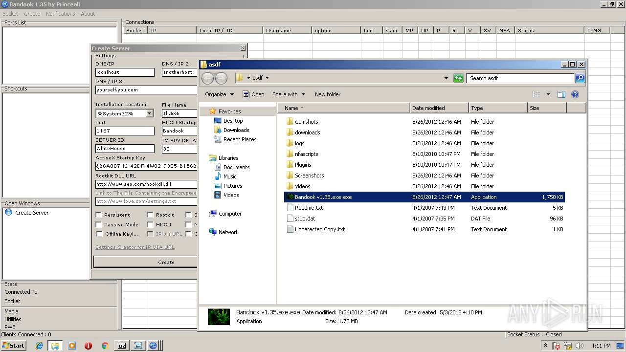Toggle the preview pane icon

pos(561,94)
